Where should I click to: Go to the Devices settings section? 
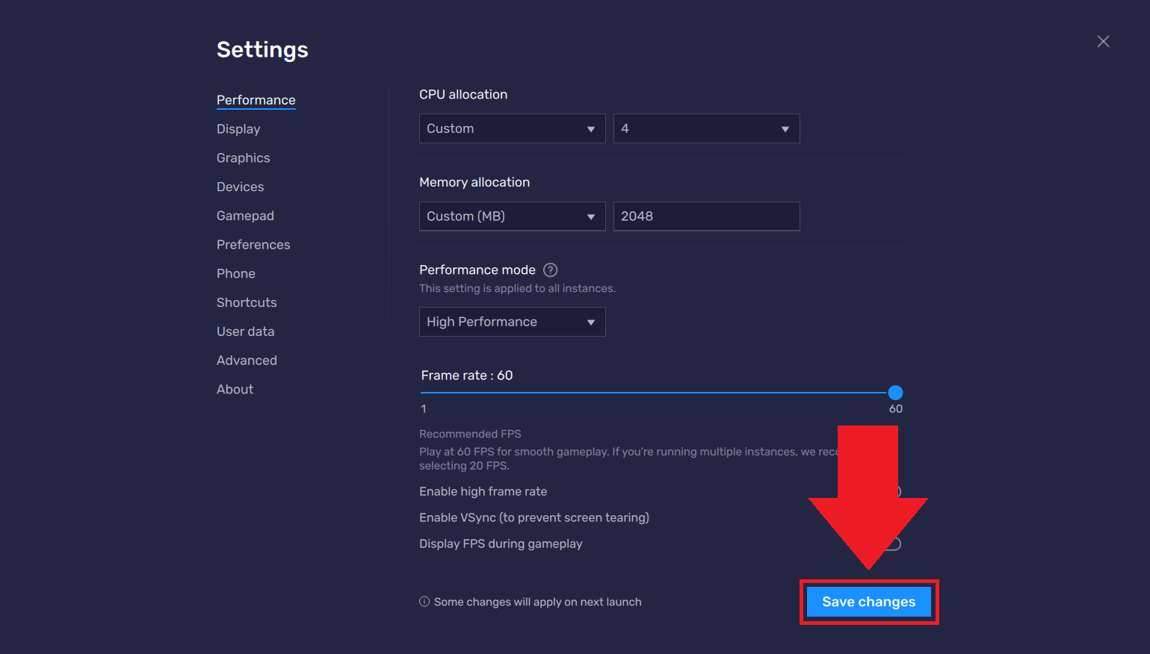point(240,187)
